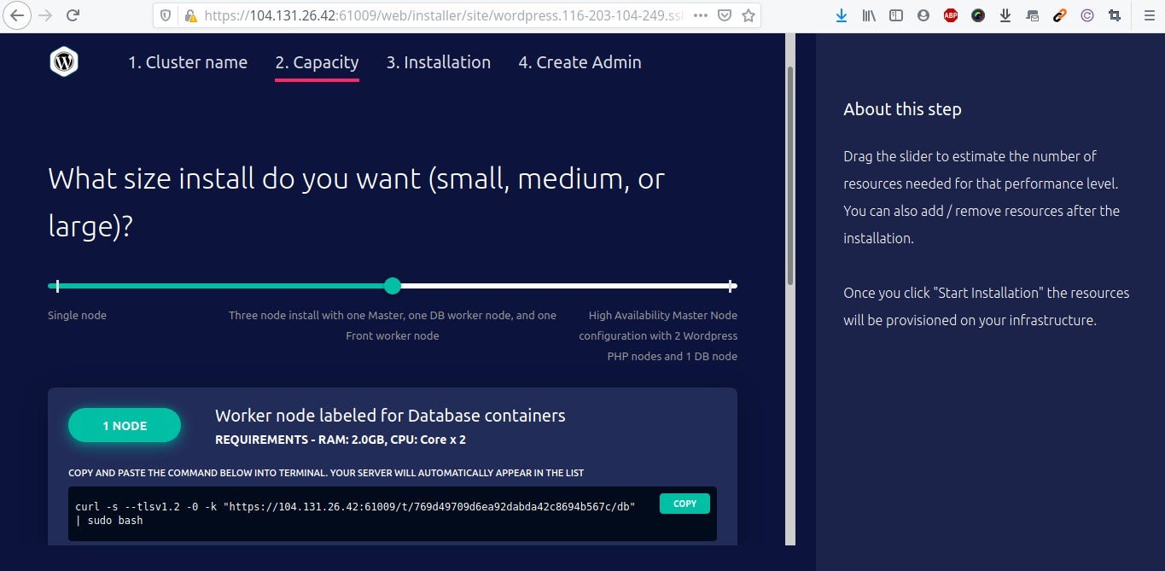Click the 'Three node install' description label

(x=393, y=325)
